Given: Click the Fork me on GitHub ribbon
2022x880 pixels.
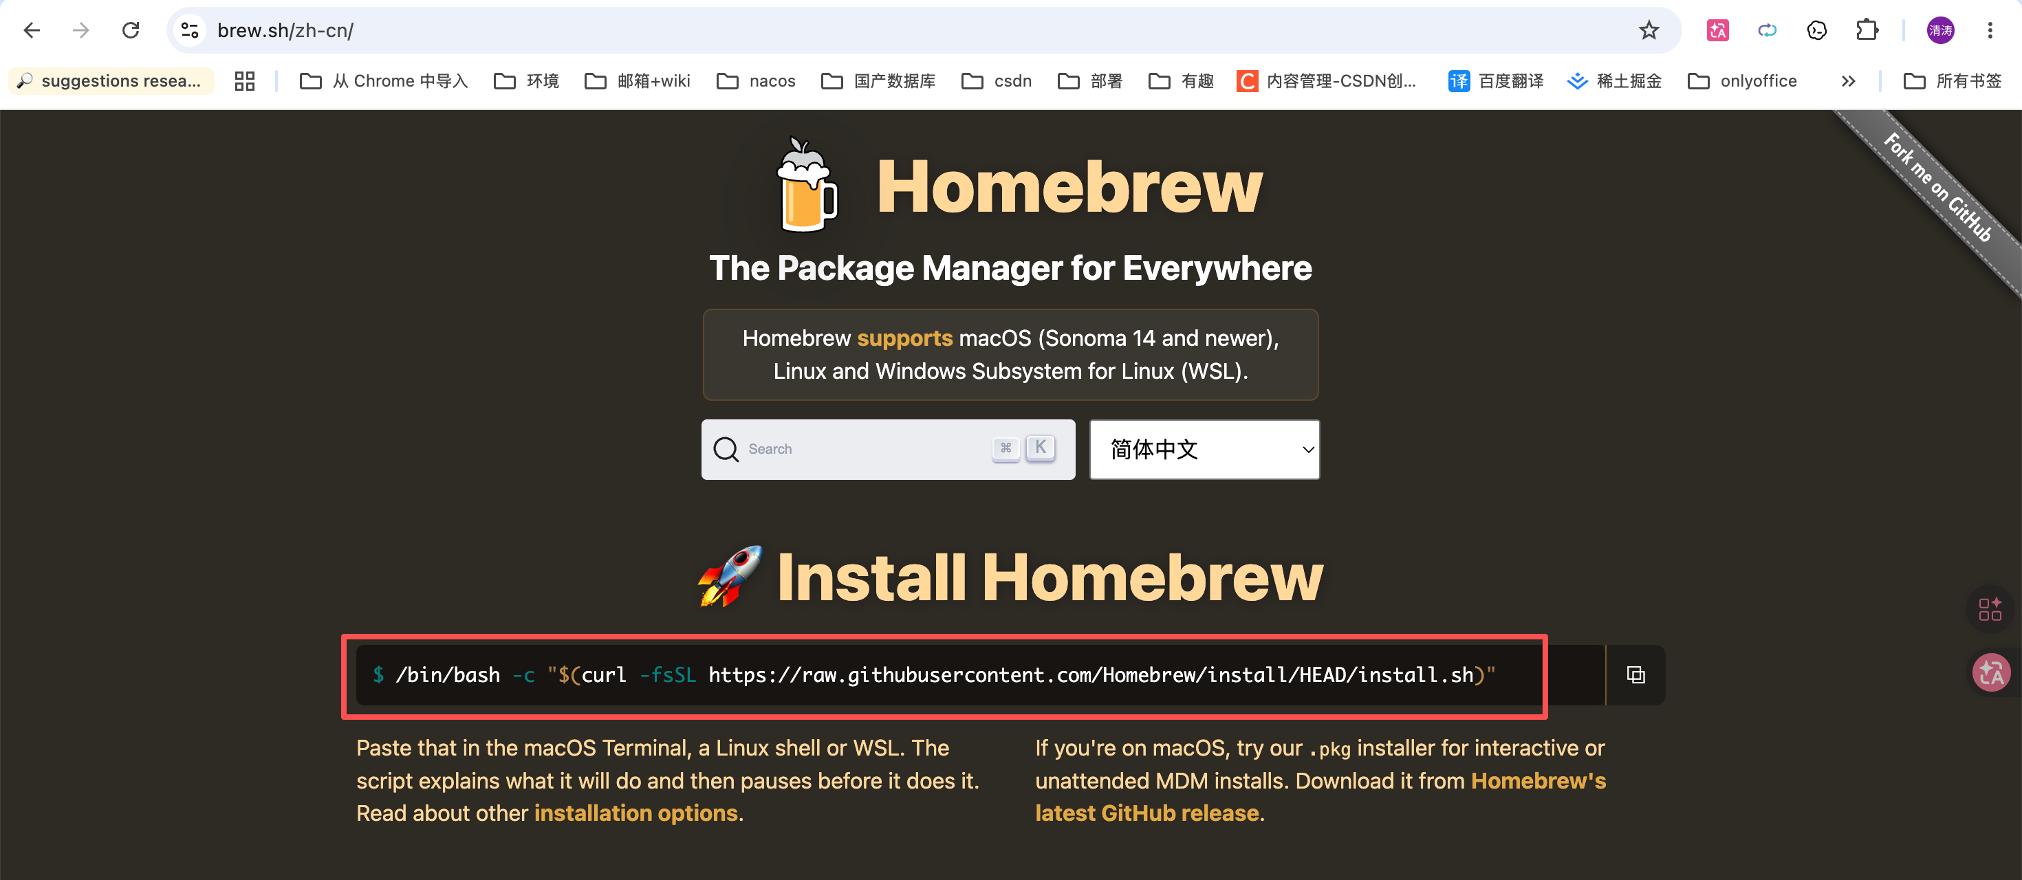Looking at the screenshot, I should point(1937,188).
